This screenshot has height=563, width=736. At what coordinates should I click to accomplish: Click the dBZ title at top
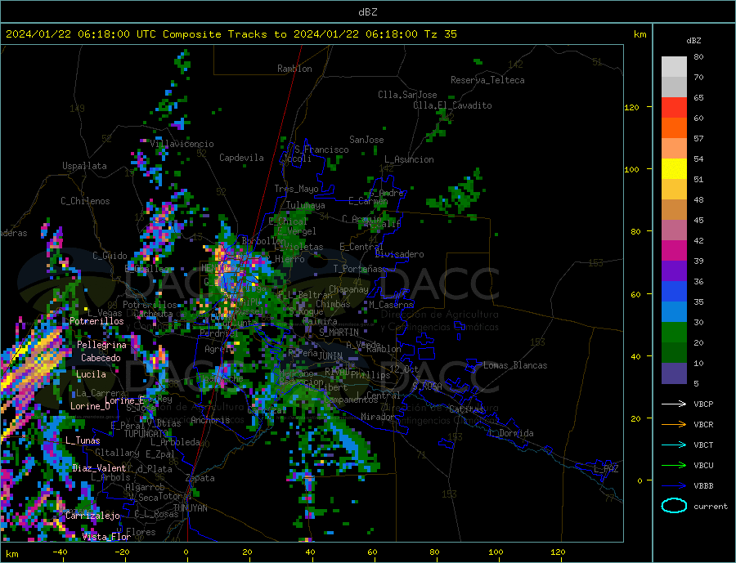pos(367,12)
